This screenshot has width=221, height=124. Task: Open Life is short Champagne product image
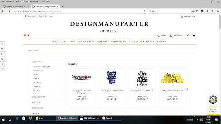coord(173,78)
